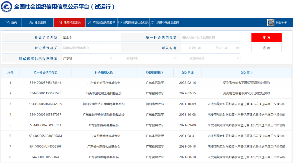
Task: Click the home icon next to 首页
Action: 8,23
